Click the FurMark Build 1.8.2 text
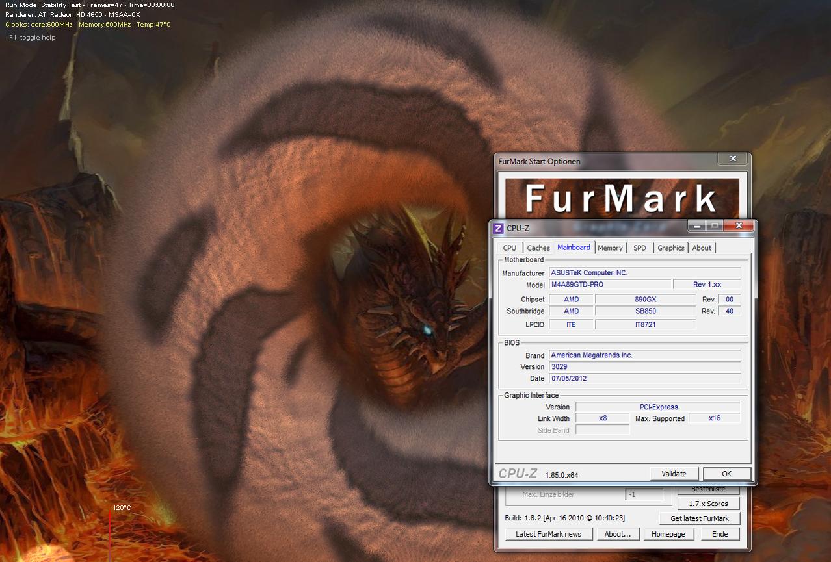831x562 pixels. coord(565,518)
